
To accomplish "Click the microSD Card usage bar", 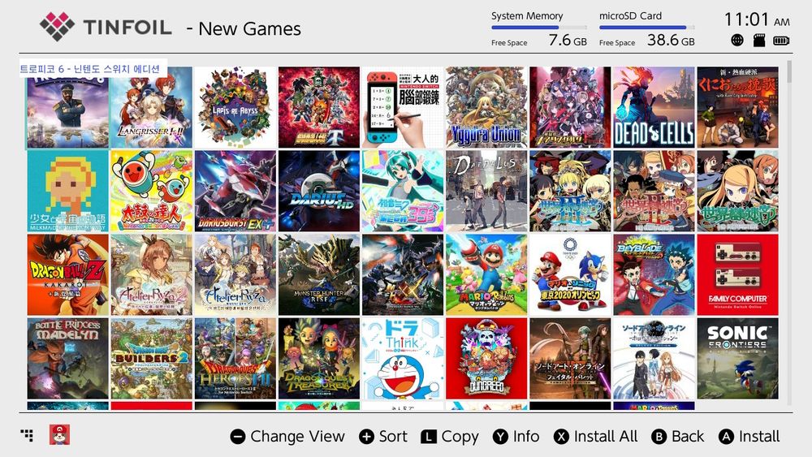I will pyautogui.click(x=647, y=28).
